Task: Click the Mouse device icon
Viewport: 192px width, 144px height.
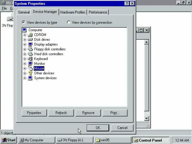Action: point(30,68)
